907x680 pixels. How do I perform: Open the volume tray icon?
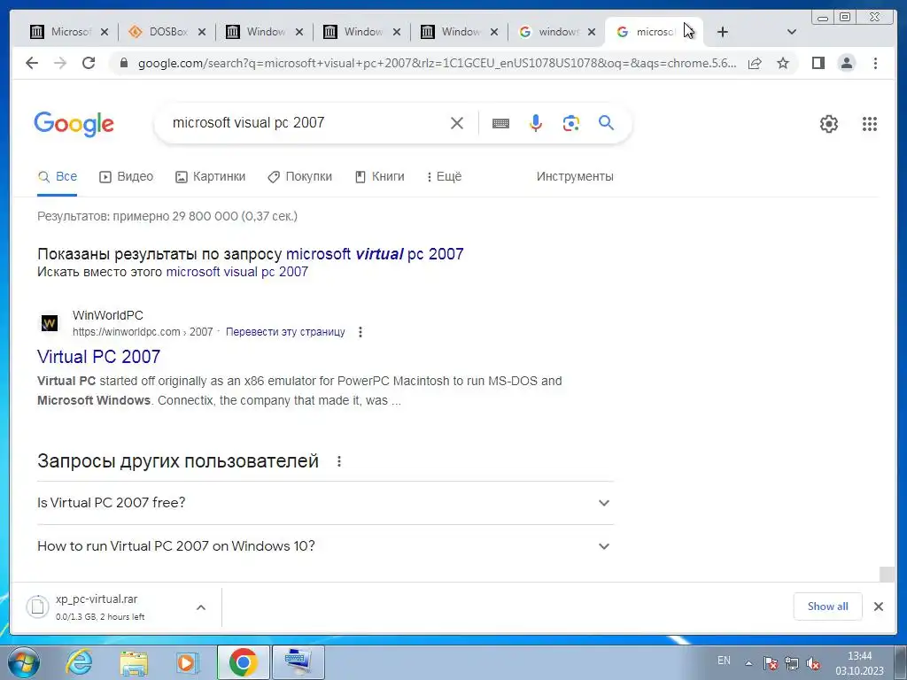813,663
